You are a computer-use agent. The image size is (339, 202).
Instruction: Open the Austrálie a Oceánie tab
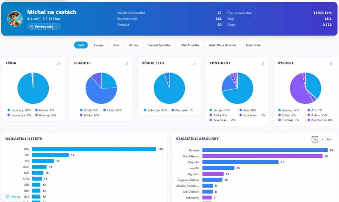point(222,45)
